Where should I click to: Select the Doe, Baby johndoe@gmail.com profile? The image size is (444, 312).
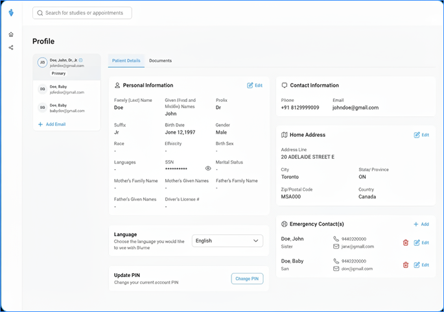(67, 90)
